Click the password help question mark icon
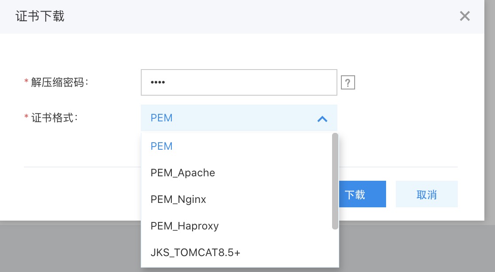Viewport: 495px width, 272px height. pos(348,82)
